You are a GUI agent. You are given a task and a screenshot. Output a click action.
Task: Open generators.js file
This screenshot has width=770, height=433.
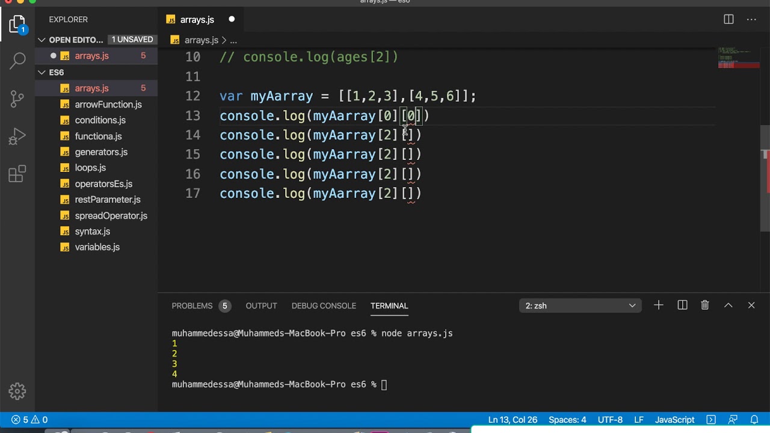click(101, 152)
